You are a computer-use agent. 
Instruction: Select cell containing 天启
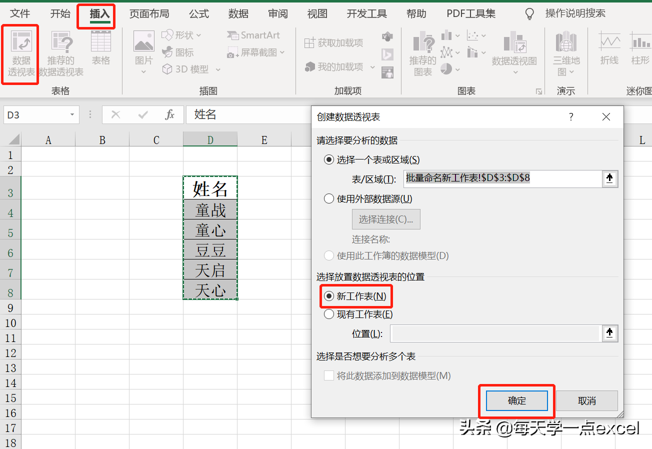(210, 270)
